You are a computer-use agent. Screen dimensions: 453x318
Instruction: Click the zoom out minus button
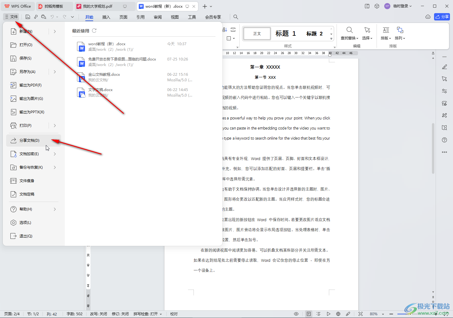pos(391,314)
